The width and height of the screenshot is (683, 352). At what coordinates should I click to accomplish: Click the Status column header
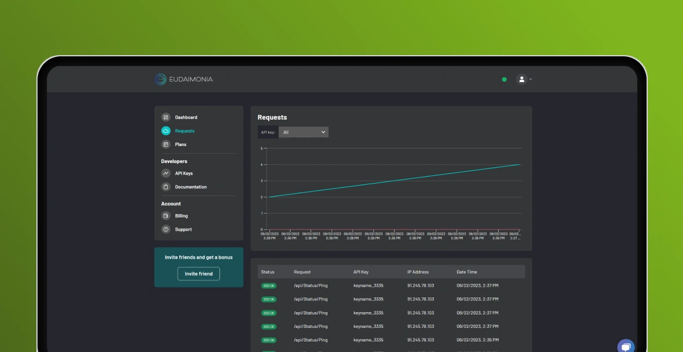pos(268,272)
